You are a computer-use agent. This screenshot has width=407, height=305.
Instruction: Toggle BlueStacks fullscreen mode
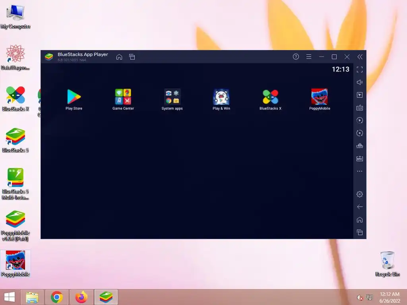[x=359, y=69]
